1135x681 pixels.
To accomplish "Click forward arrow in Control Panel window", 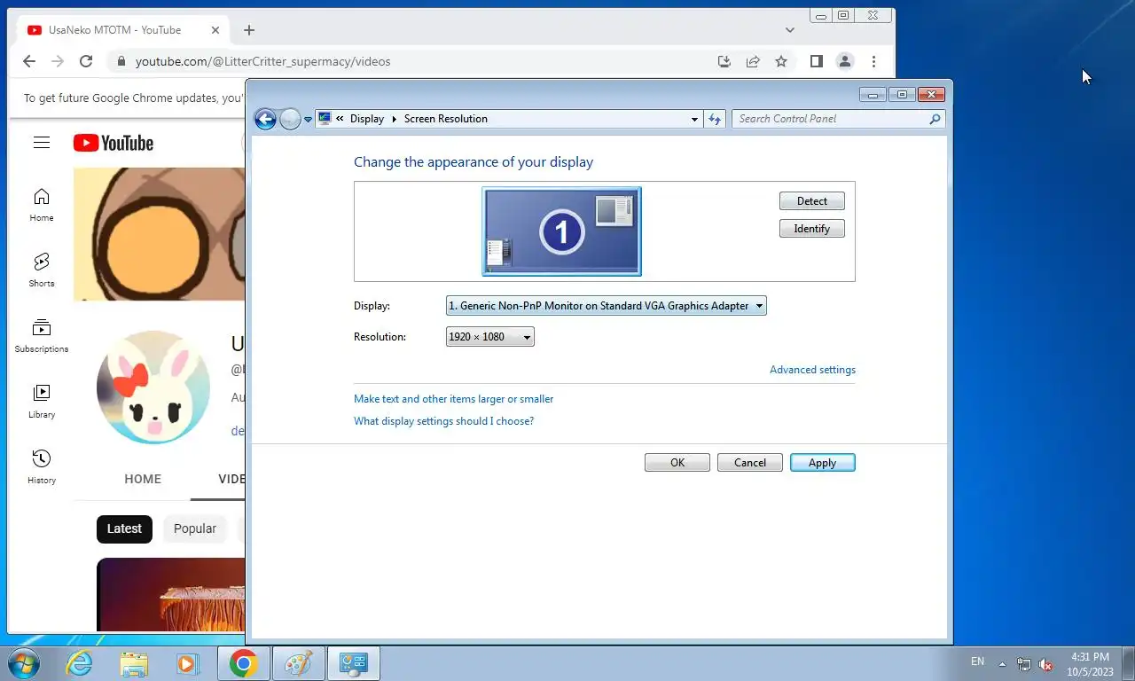I will [290, 119].
